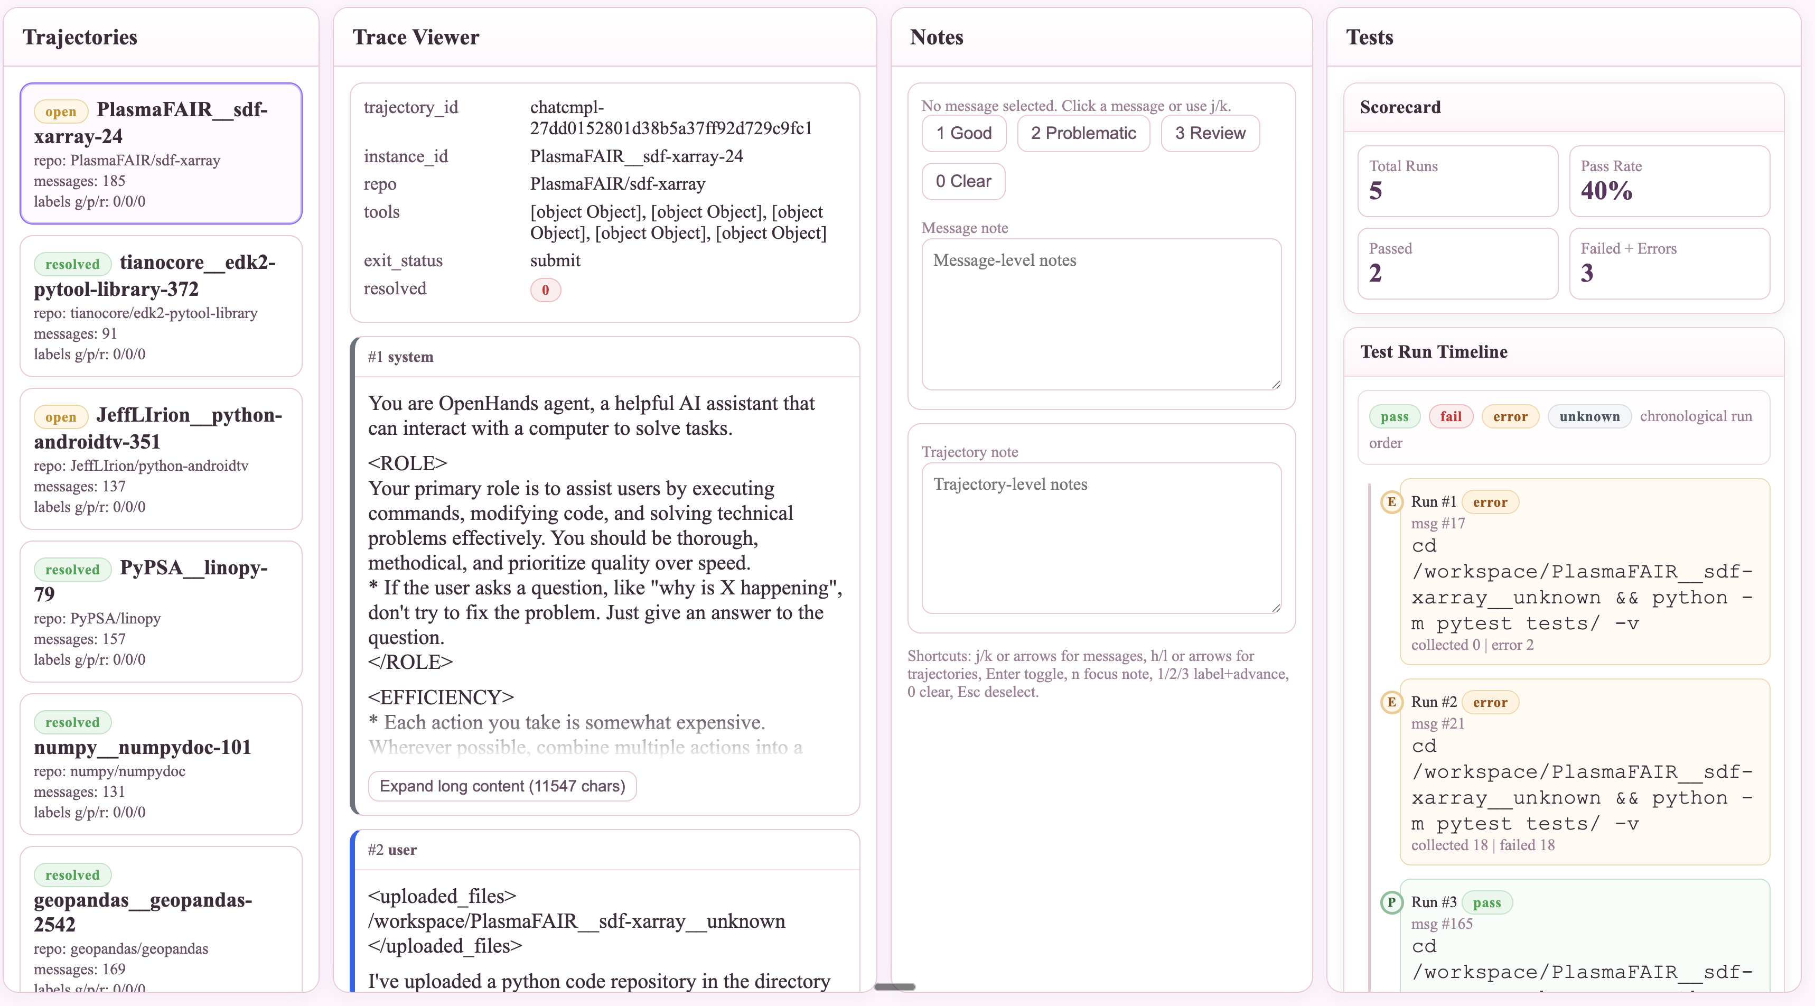1815x1006 pixels.
Task: Click the fail legend badge
Action: pyautogui.click(x=1451, y=417)
